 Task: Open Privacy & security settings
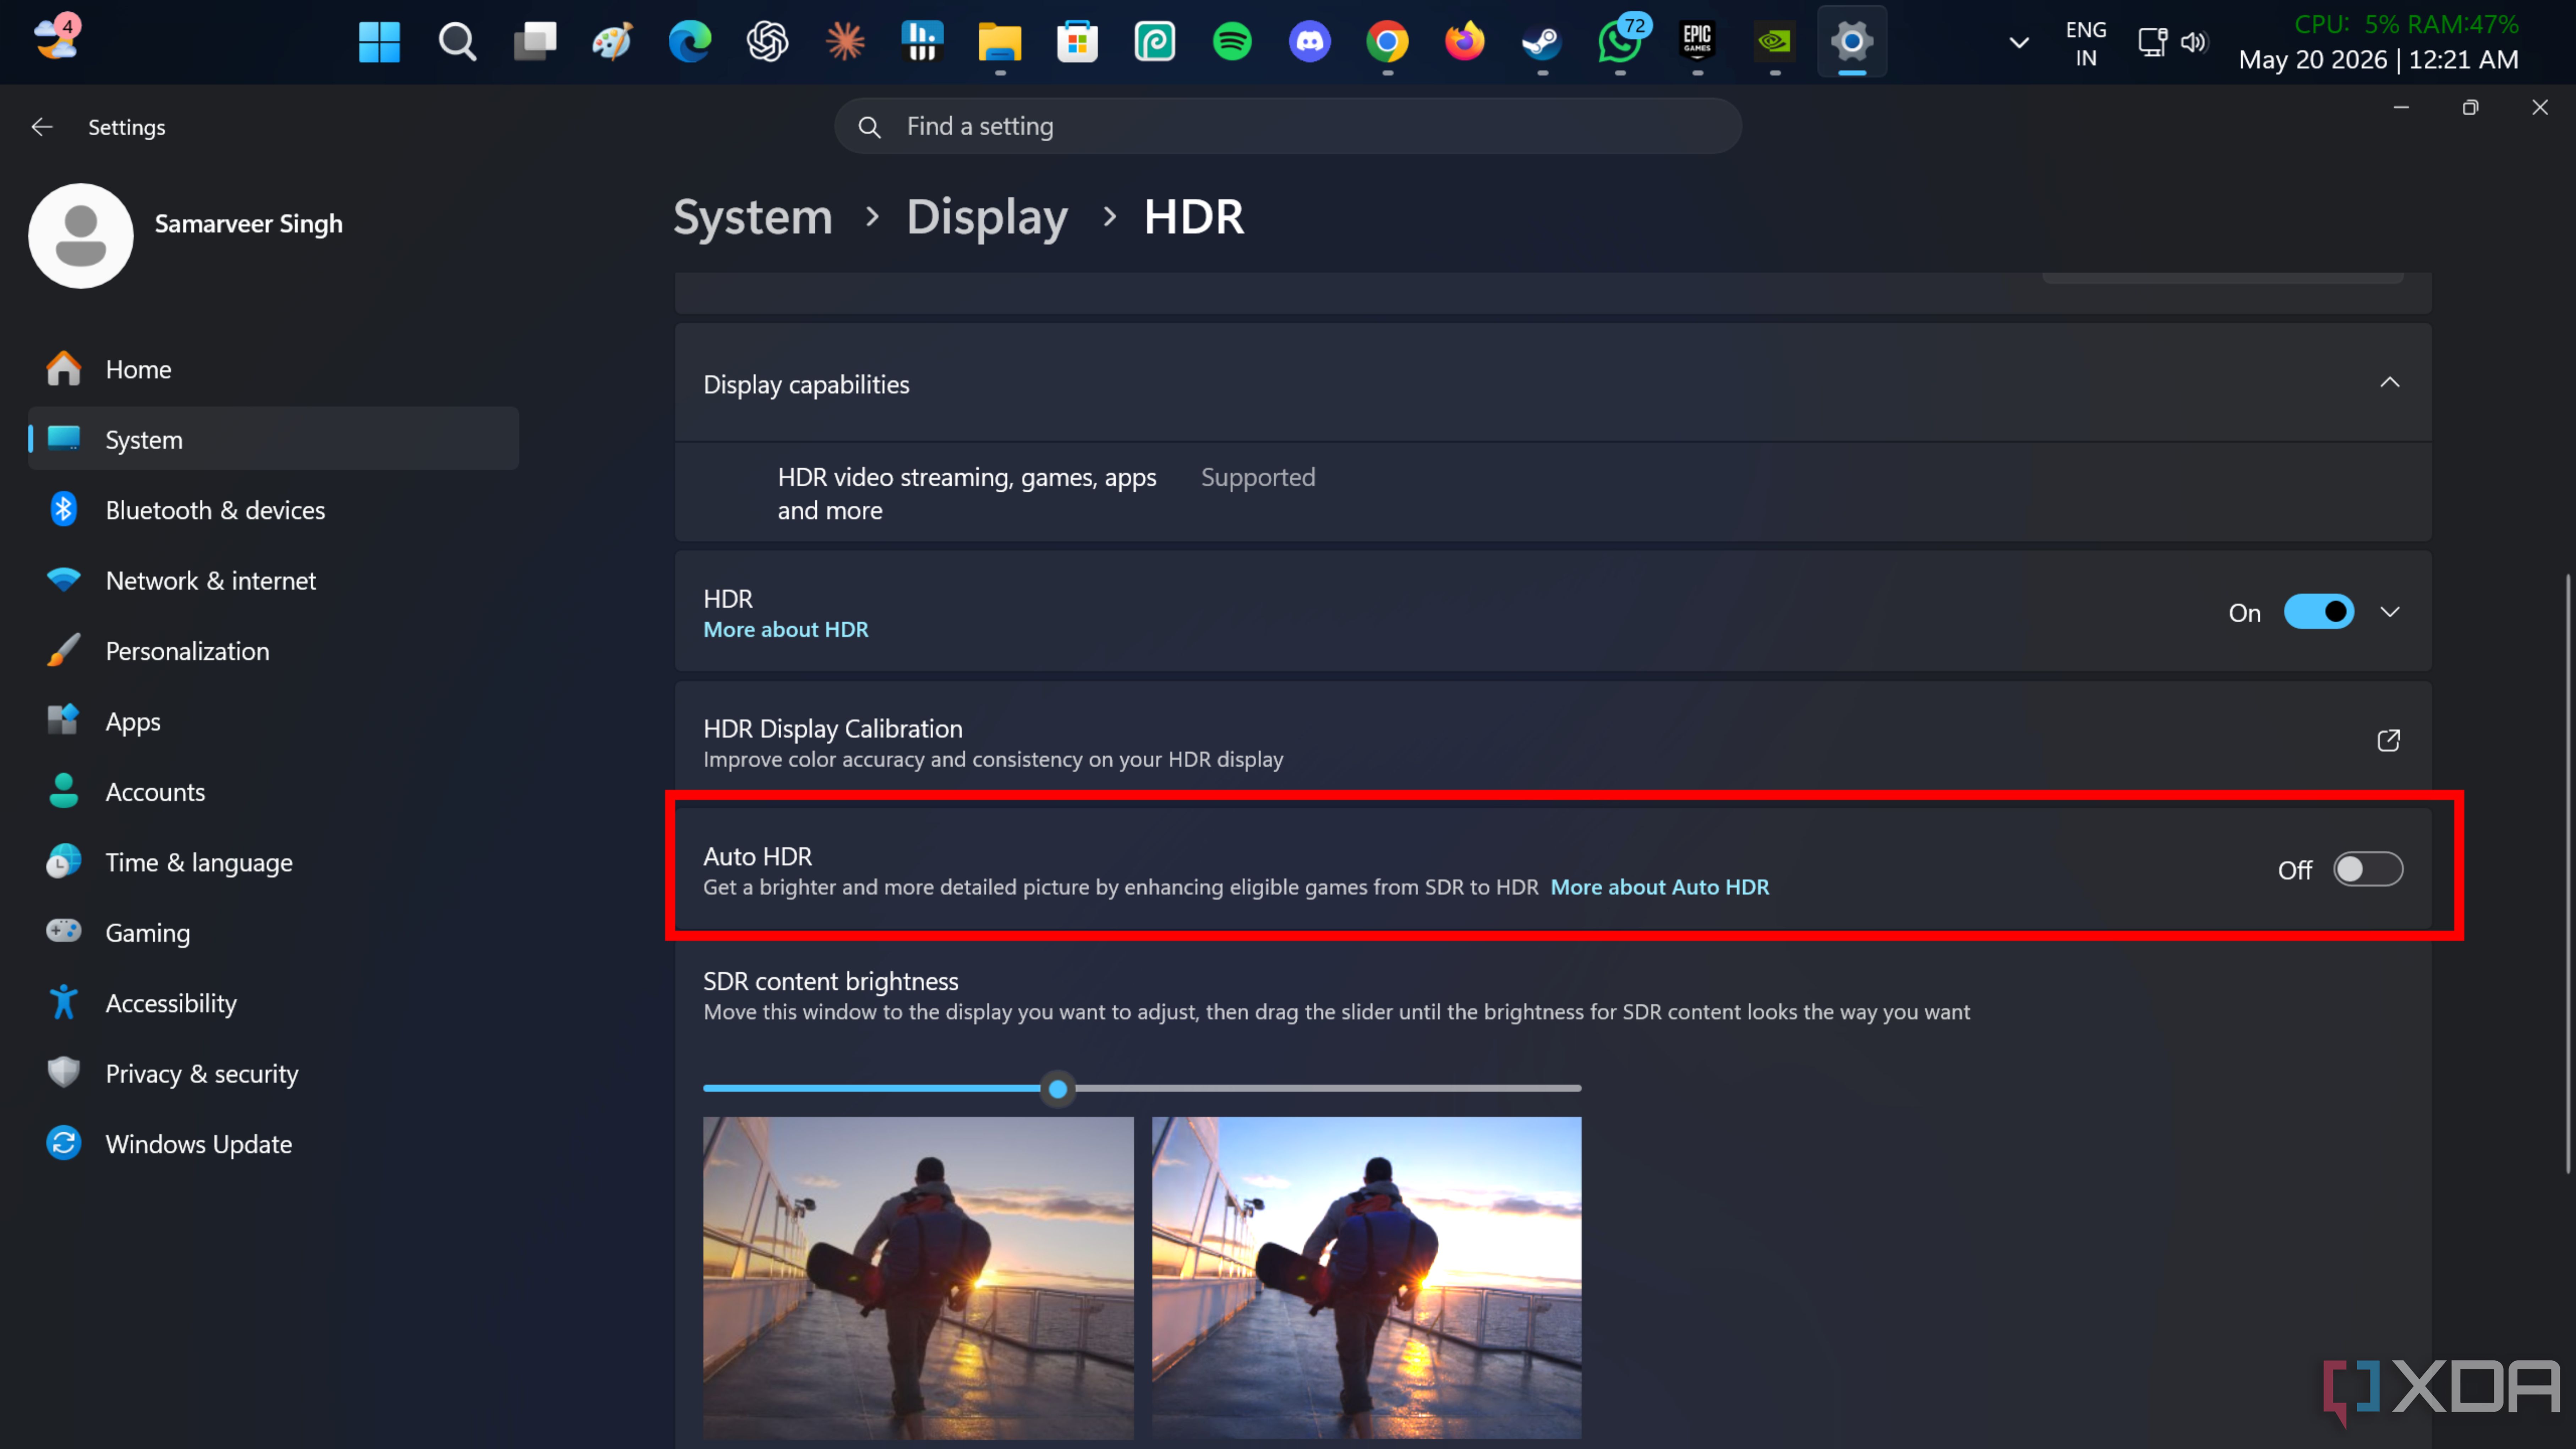tap(273, 1074)
